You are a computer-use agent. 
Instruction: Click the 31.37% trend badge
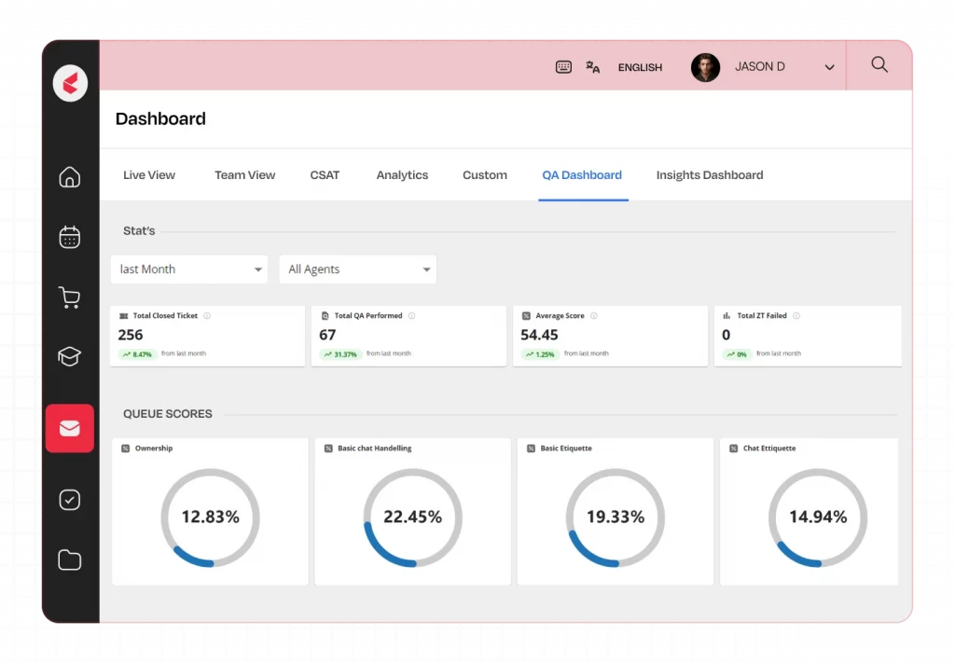click(341, 354)
